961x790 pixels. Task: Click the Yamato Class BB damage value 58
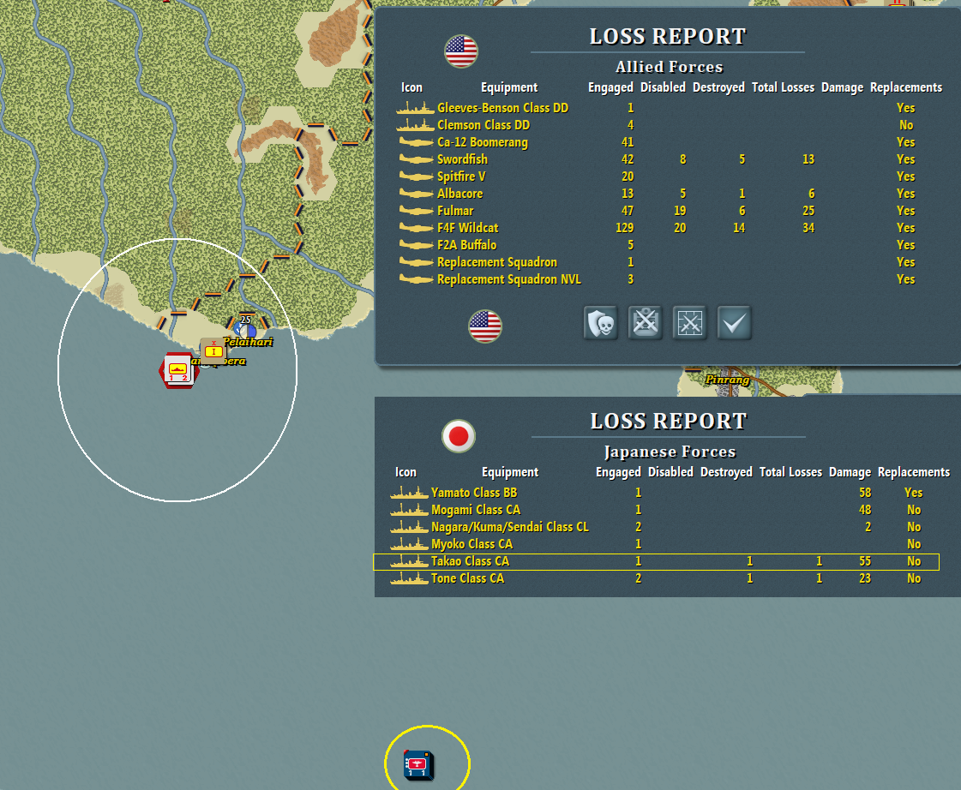point(865,493)
